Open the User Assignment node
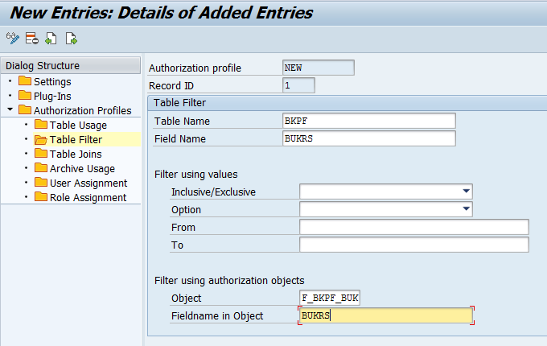This screenshot has height=346, width=547. point(88,183)
